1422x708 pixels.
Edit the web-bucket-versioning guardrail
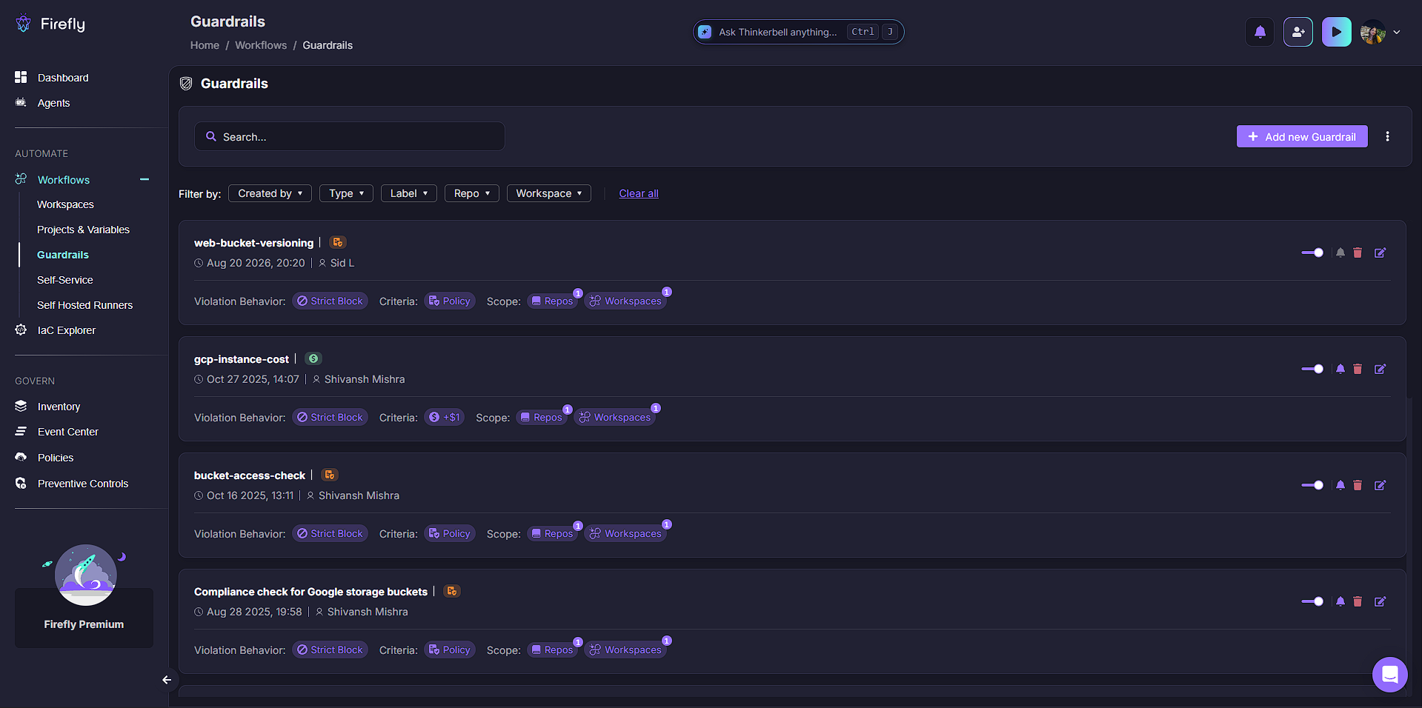[x=1380, y=253]
